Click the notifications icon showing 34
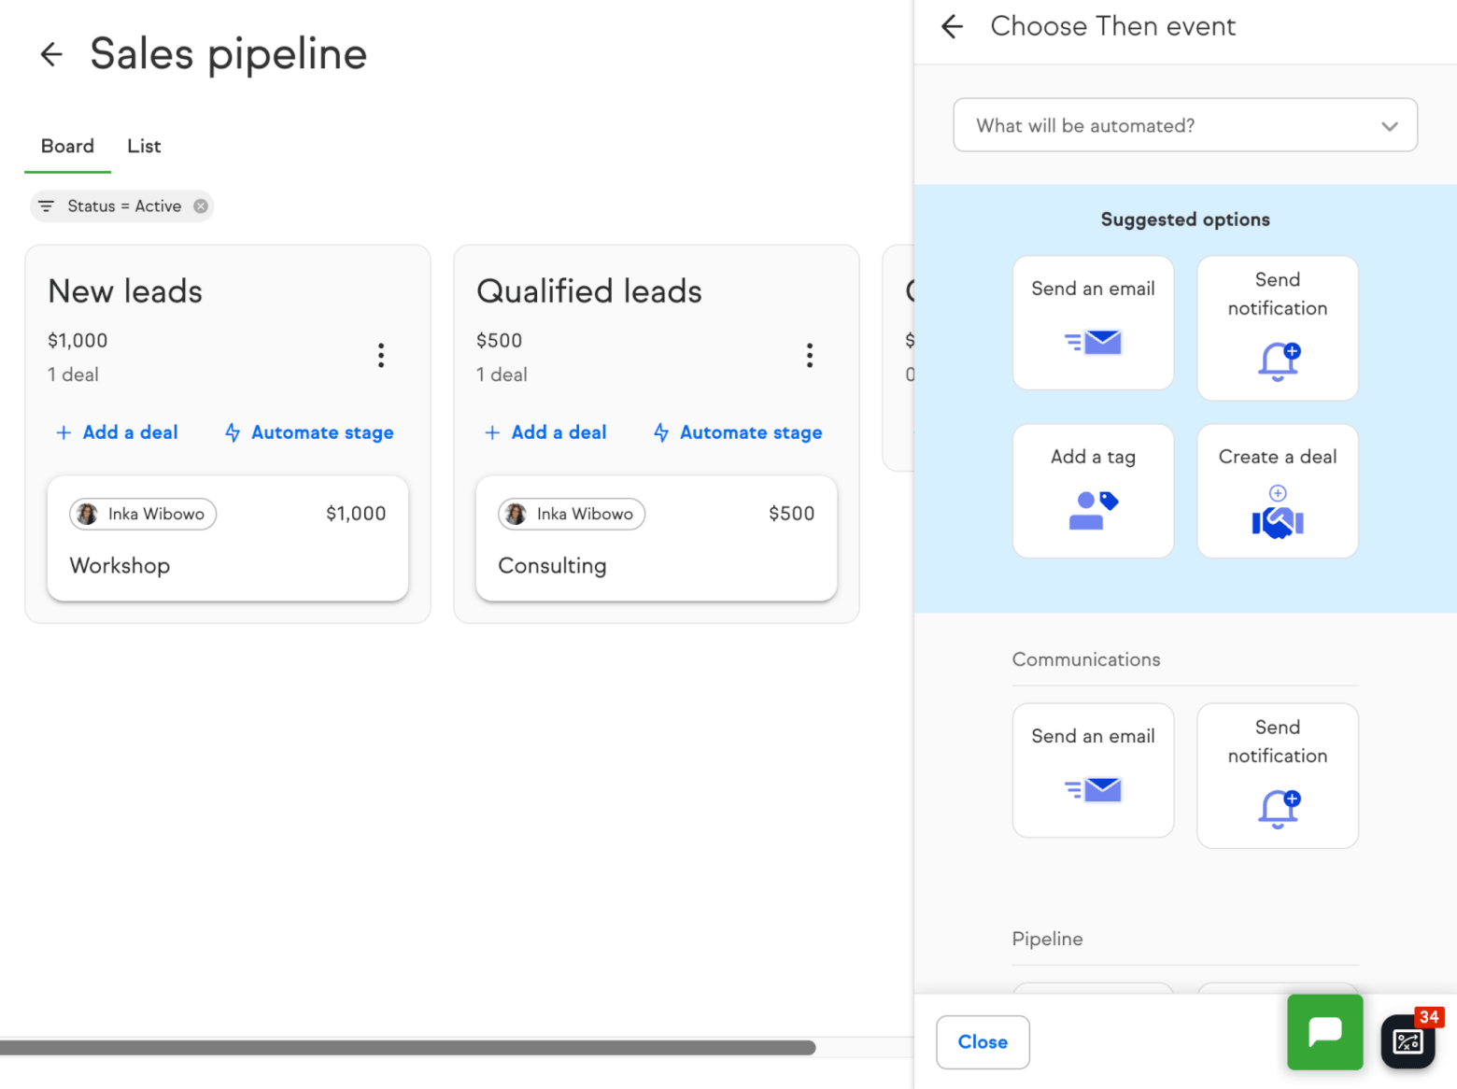Screen dimensions: 1457x1089 [x=1407, y=1039]
